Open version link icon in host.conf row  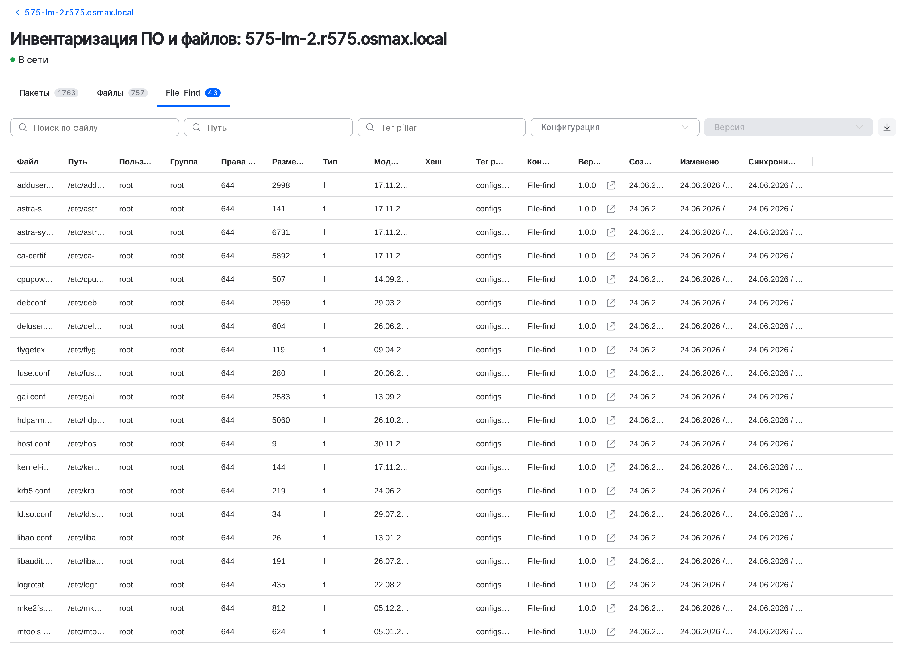(610, 444)
